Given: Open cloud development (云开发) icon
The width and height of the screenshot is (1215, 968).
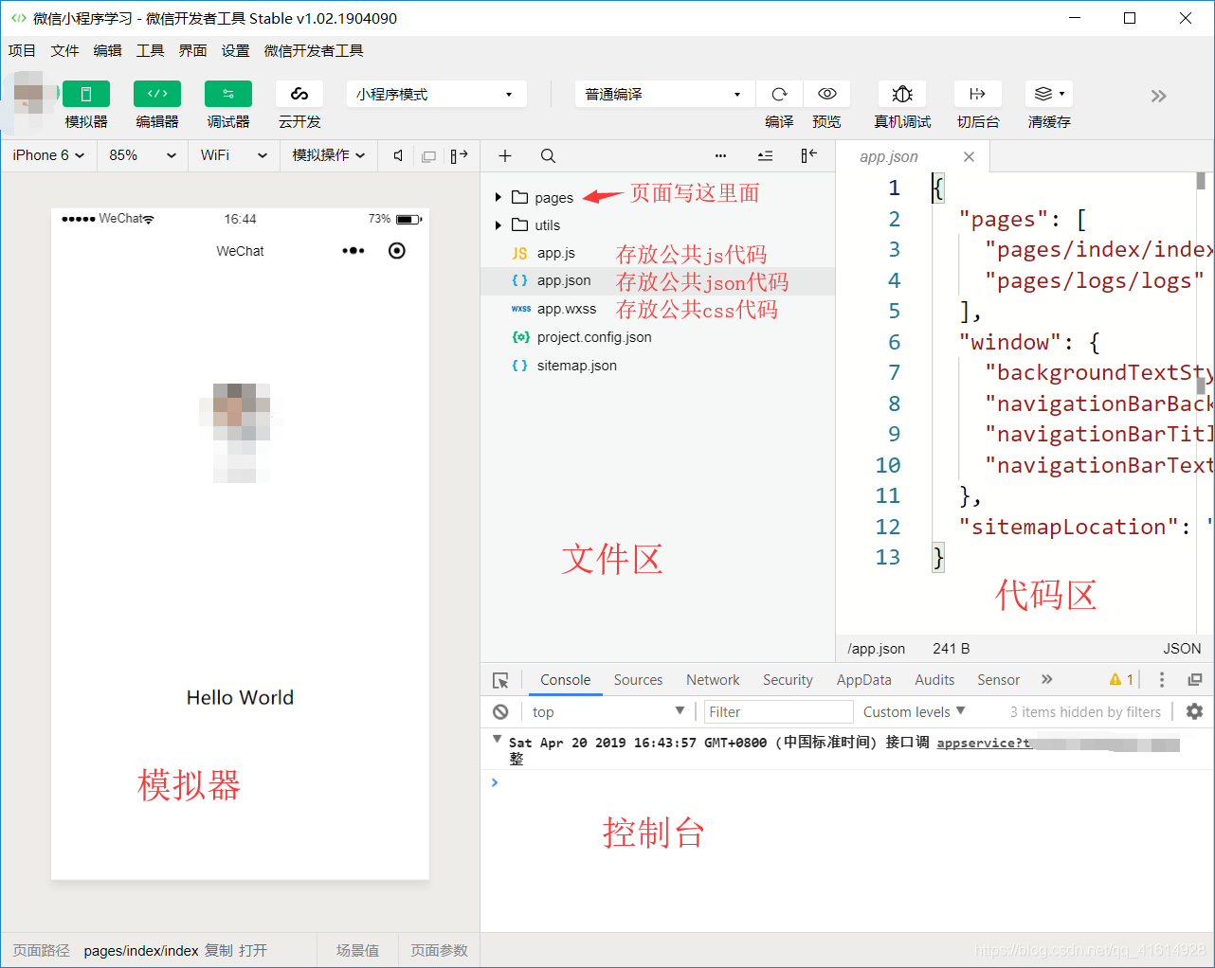Looking at the screenshot, I should click(299, 94).
